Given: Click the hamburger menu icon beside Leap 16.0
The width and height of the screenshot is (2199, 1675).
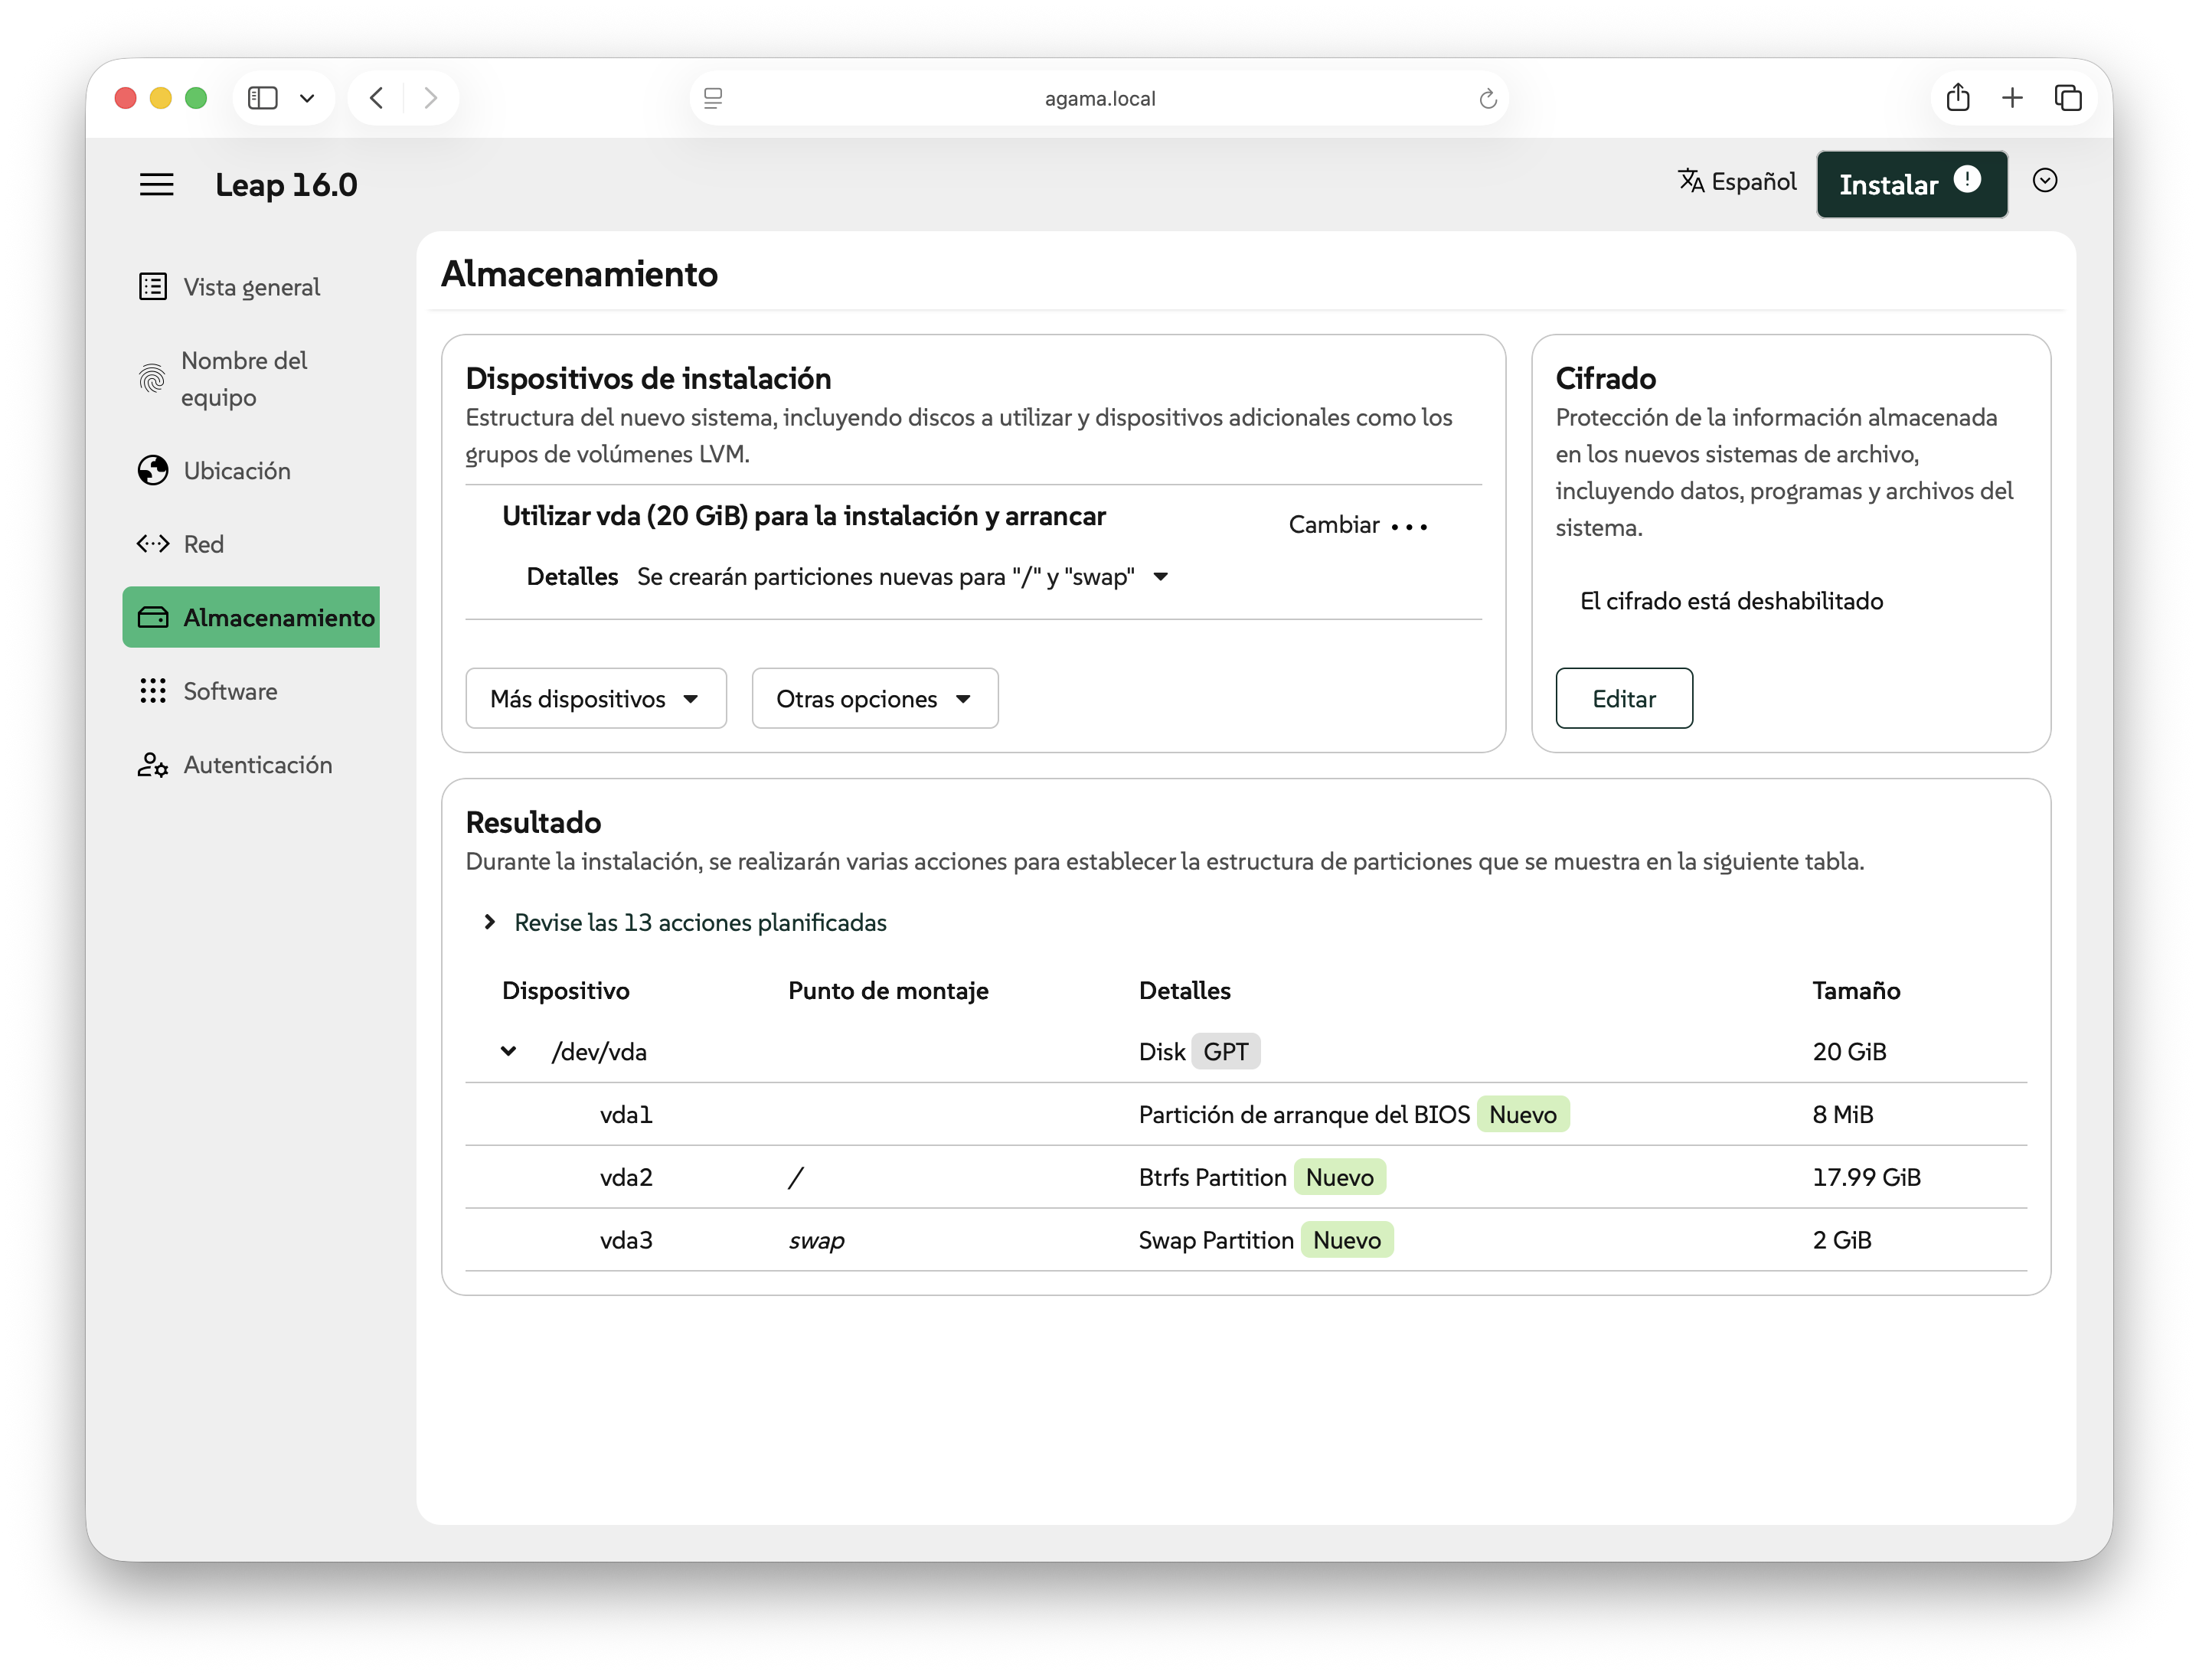Looking at the screenshot, I should [156, 184].
